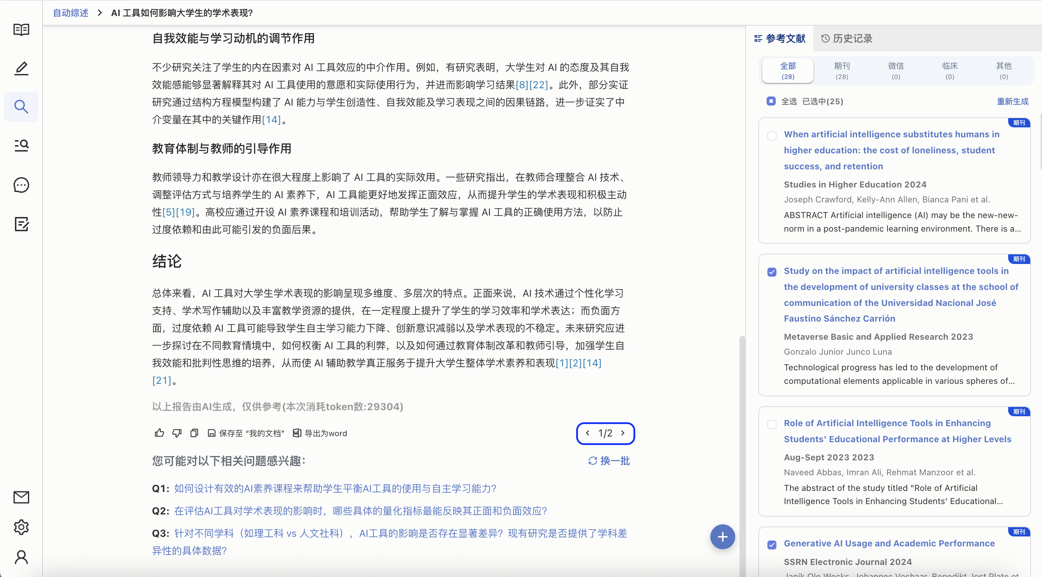
Task: Open the chat bubble icon in sidebar
Action: (x=21, y=185)
